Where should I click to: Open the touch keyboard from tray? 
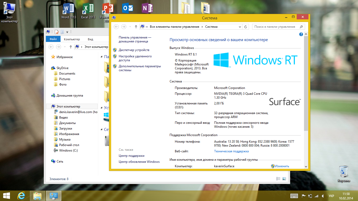click(x=294, y=196)
